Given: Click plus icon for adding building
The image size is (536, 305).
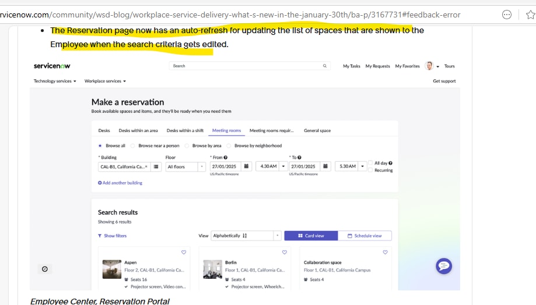Looking at the screenshot, I should pyautogui.click(x=100, y=183).
